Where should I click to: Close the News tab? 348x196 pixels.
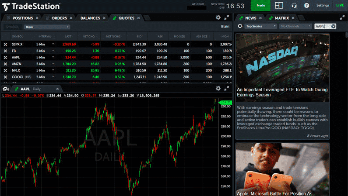click(260, 18)
